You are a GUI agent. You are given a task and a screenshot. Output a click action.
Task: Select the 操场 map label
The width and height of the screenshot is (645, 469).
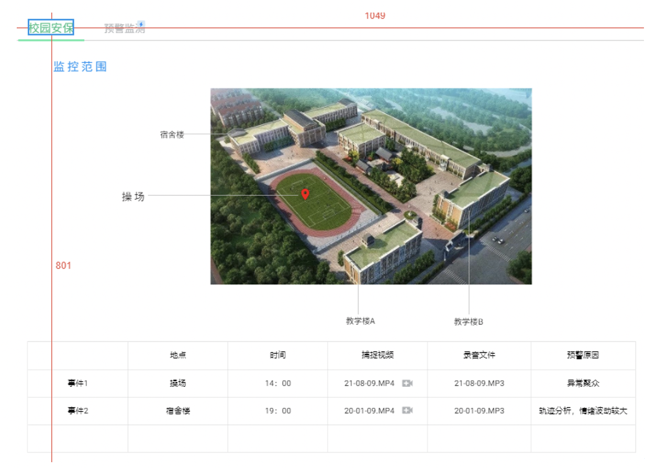pos(133,197)
